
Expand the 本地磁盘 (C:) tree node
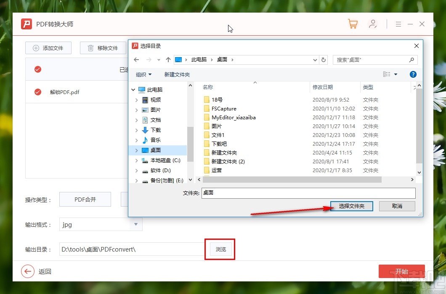click(136, 160)
